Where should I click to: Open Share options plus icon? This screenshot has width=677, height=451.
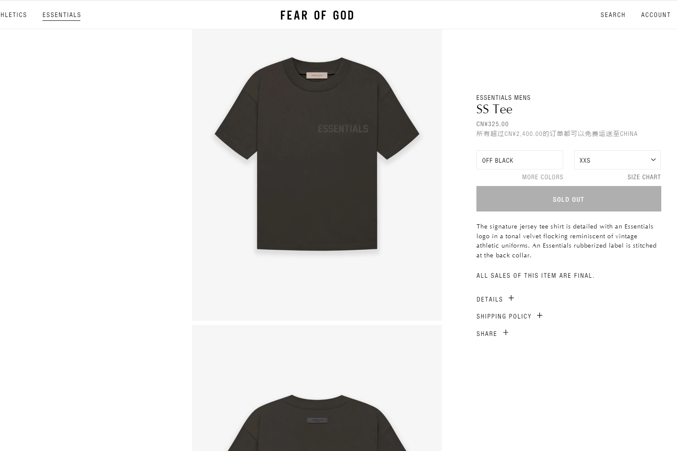click(x=506, y=333)
